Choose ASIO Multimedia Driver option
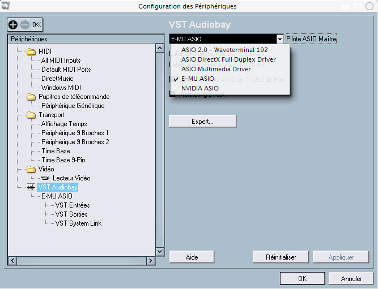This screenshot has width=378, height=289. pyautogui.click(x=216, y=69)
